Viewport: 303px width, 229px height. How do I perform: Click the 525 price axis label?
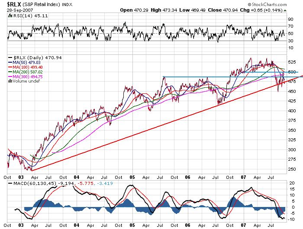292,62
